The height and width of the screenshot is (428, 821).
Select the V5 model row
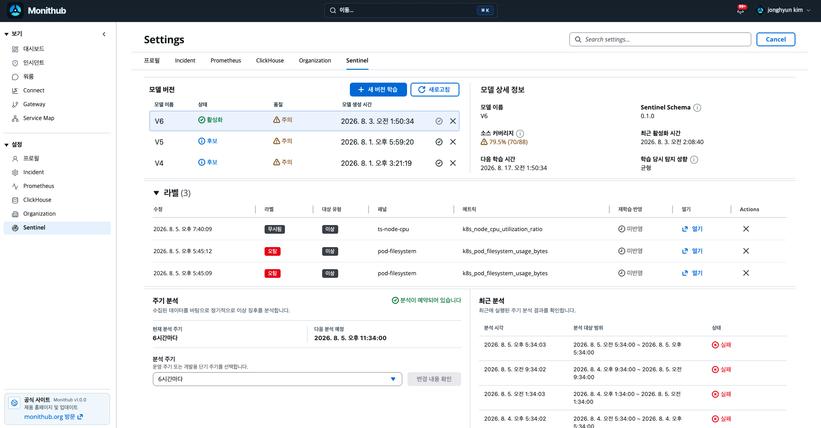click(x=304, y=142)
